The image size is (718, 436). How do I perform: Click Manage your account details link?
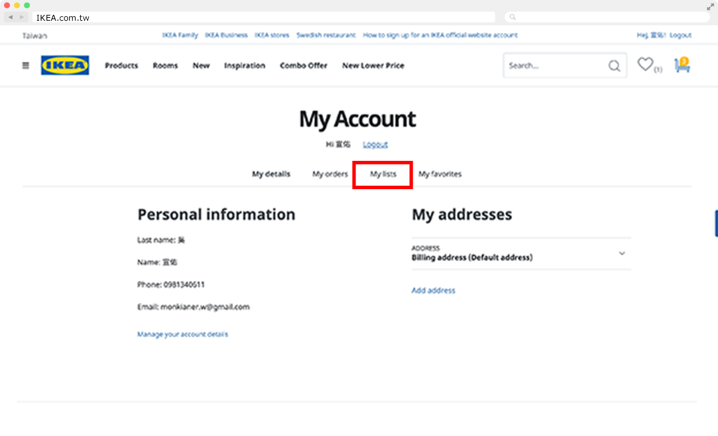click(x=182, y=334)
